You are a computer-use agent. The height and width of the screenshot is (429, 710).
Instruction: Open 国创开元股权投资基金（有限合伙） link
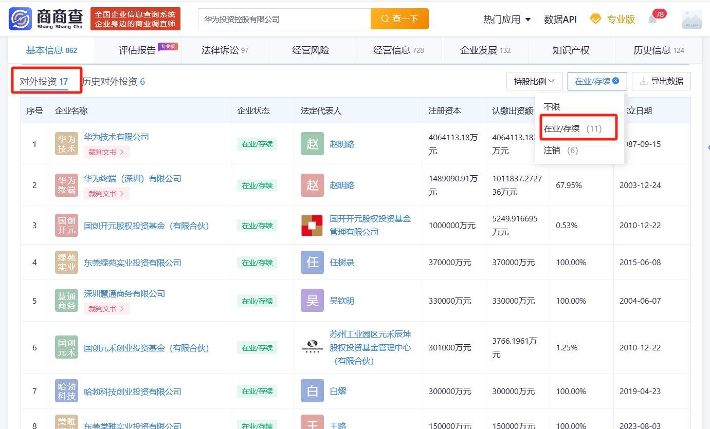tap(147, 226)
